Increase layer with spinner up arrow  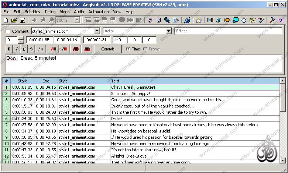click(21, 38)
